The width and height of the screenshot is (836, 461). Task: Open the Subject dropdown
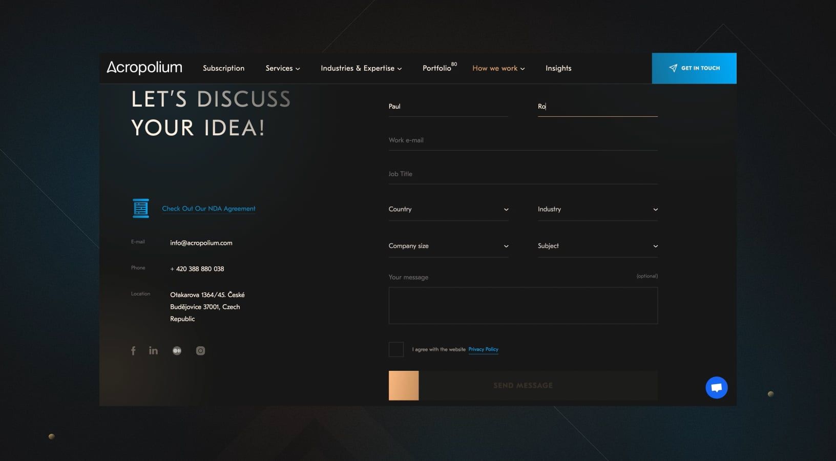[597, 246]
